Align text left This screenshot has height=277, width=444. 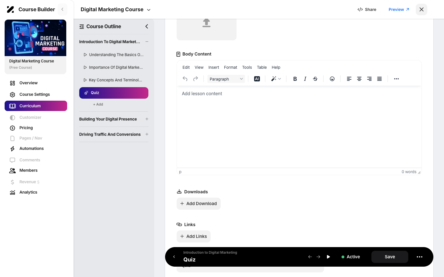click(x=349, y=79)
